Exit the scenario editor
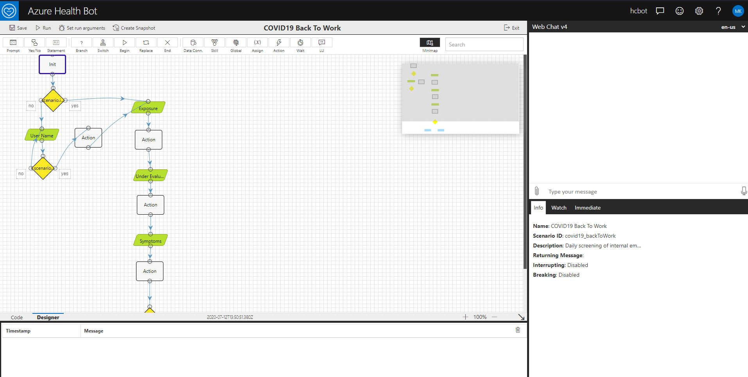The height and width of the screenshot is (377, 748). click(x=511, y=28)
